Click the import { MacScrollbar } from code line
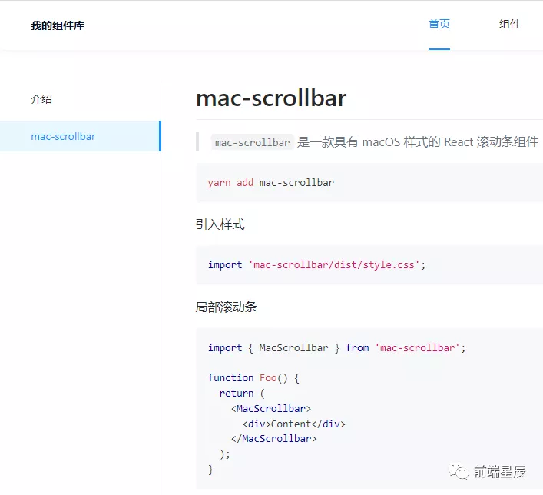543x495 pixels. pos(336,347)
